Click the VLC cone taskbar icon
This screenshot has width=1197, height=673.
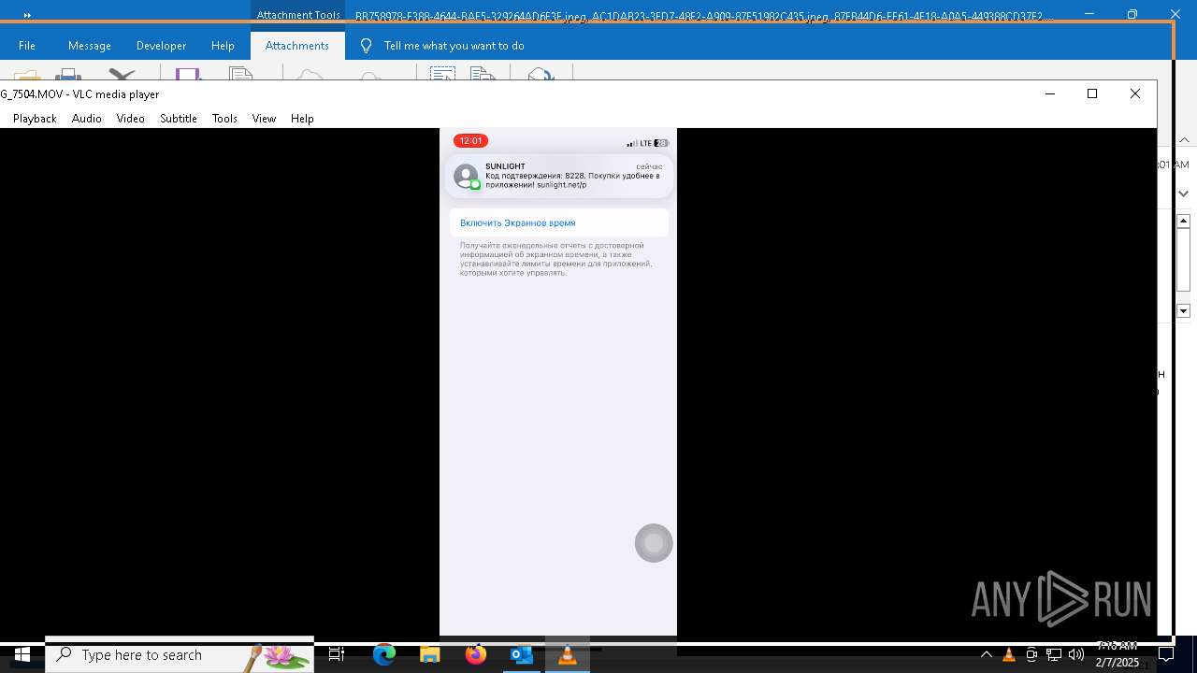[x=568, y=655]
